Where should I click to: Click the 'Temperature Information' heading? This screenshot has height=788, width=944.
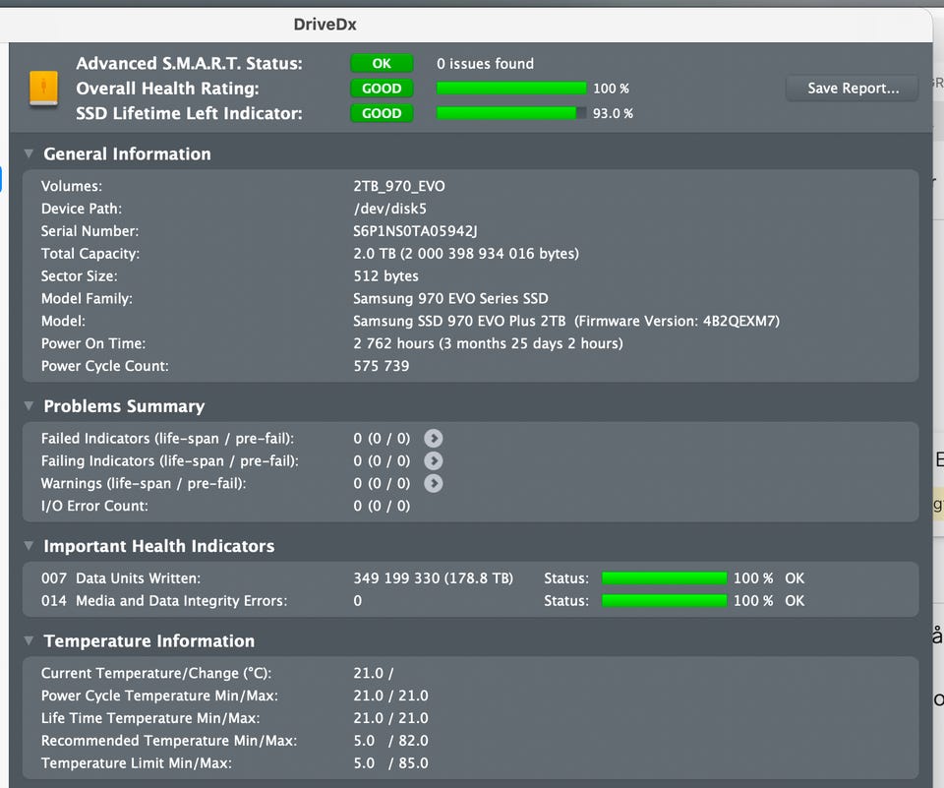click(148, 641)
